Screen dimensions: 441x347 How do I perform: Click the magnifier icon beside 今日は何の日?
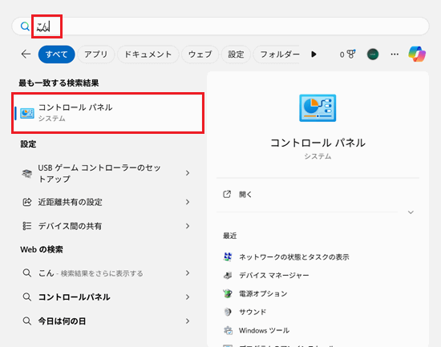pos(27,321)
